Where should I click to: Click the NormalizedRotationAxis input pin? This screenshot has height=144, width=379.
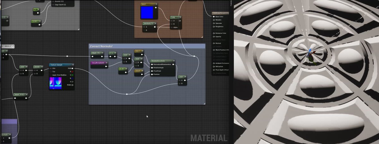pyautogui.click(x=152, y=64)
